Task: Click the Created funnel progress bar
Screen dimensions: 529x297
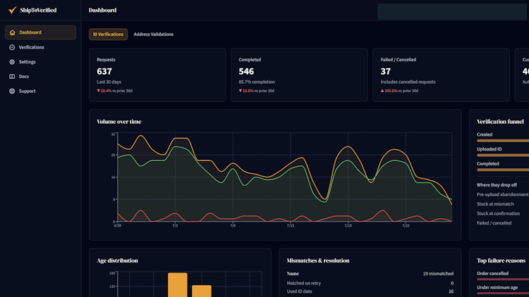Action: click(x=503, y=141)
